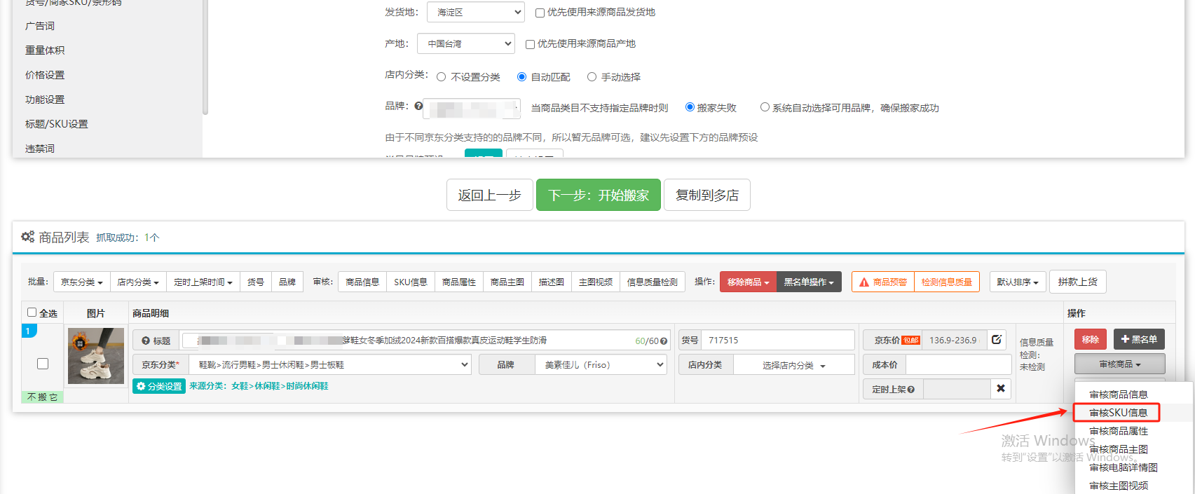
Task: Add product to blacklist with 黑名单 plus button
Action: point(1138,339)
